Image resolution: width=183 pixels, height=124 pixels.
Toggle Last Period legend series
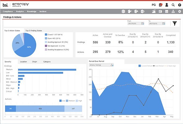[x=158, y=66]
